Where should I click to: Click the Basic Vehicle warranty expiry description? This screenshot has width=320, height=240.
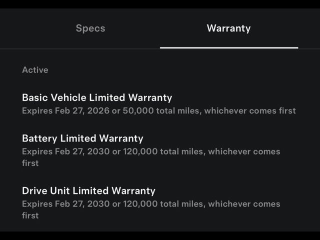coord(158,110)
